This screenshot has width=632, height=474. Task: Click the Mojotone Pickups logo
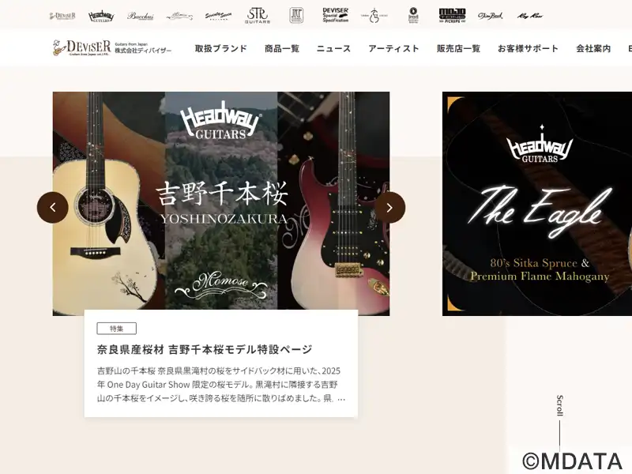click(x=452, y=15)
